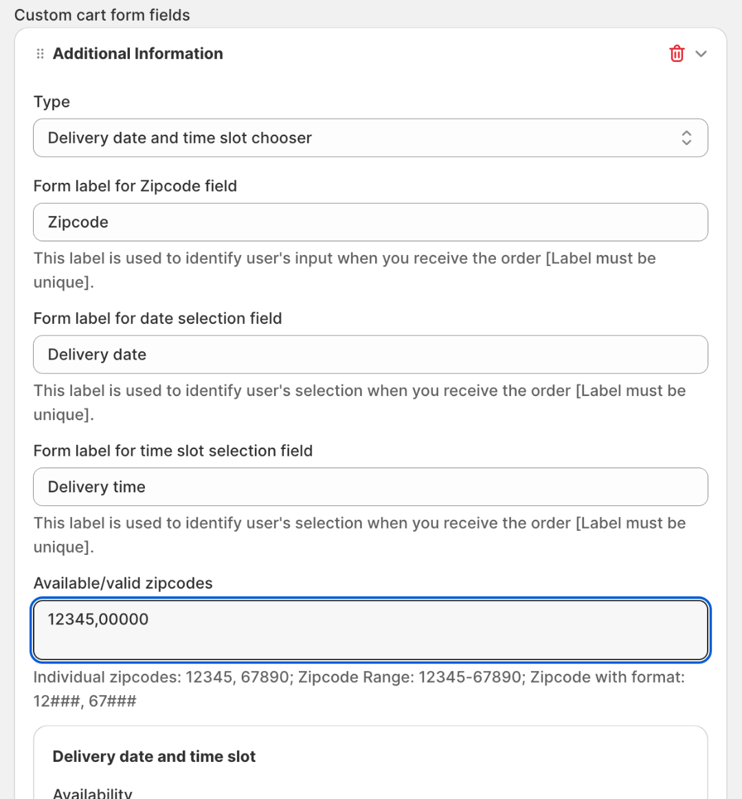Focus the Zipcode label input field
The image size is (742, 799).
370,222
